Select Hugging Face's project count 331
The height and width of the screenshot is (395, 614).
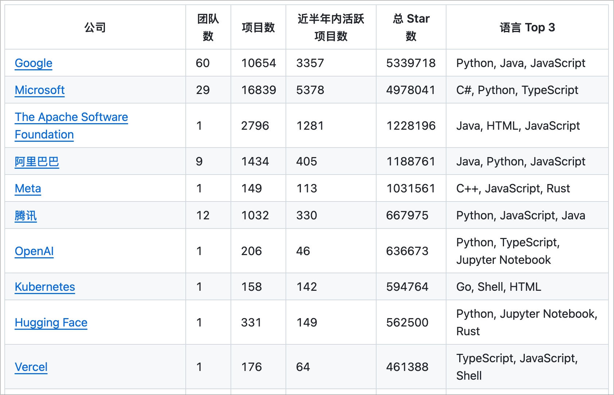click(x=251, y=322)
